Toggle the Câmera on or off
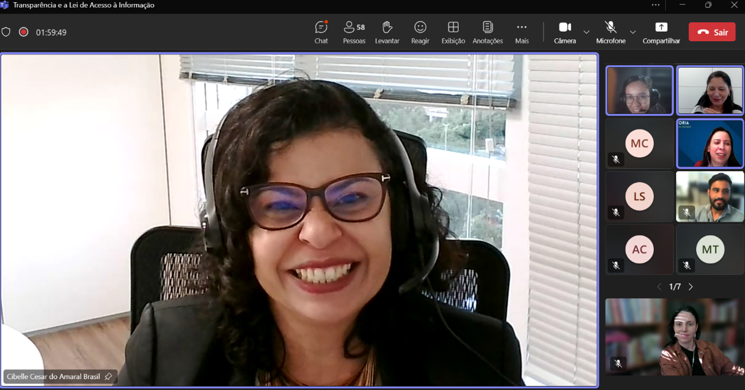Image resolution: width=745 pixels, height=390 pixels. click(565, 32)
